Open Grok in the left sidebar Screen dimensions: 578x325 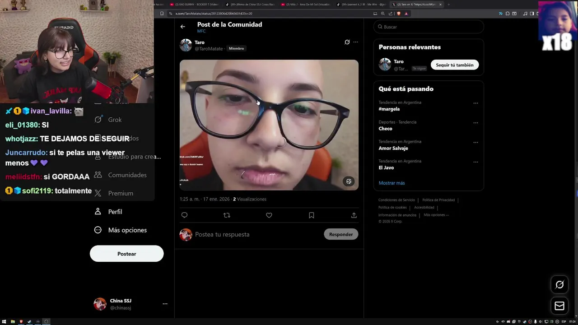tap(108, 120)
